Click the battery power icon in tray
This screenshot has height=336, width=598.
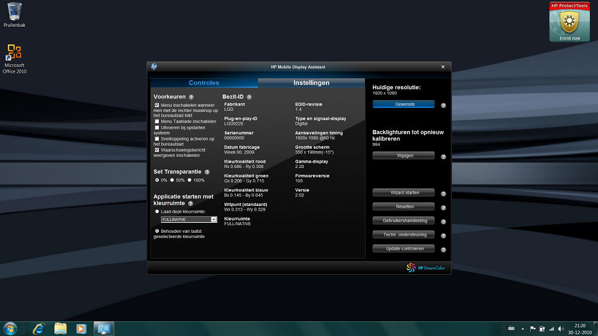click(x=542, y=329)
